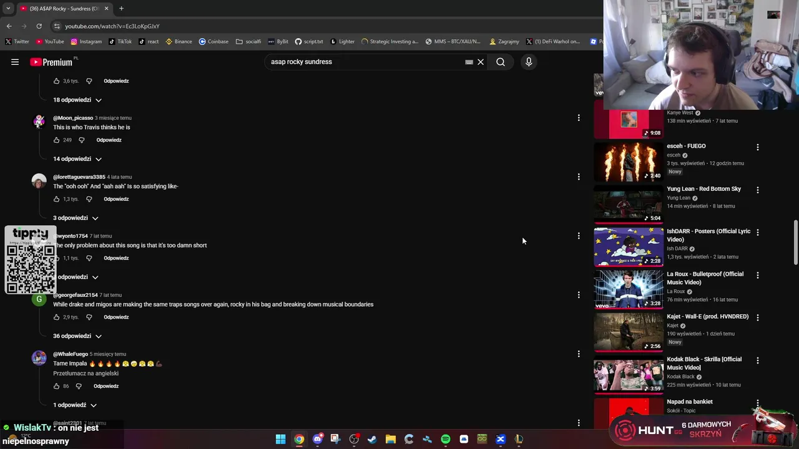This screenshot has width=799, height=449.
Task: Open Binance bookmark
Action: (x=179, y=42)
